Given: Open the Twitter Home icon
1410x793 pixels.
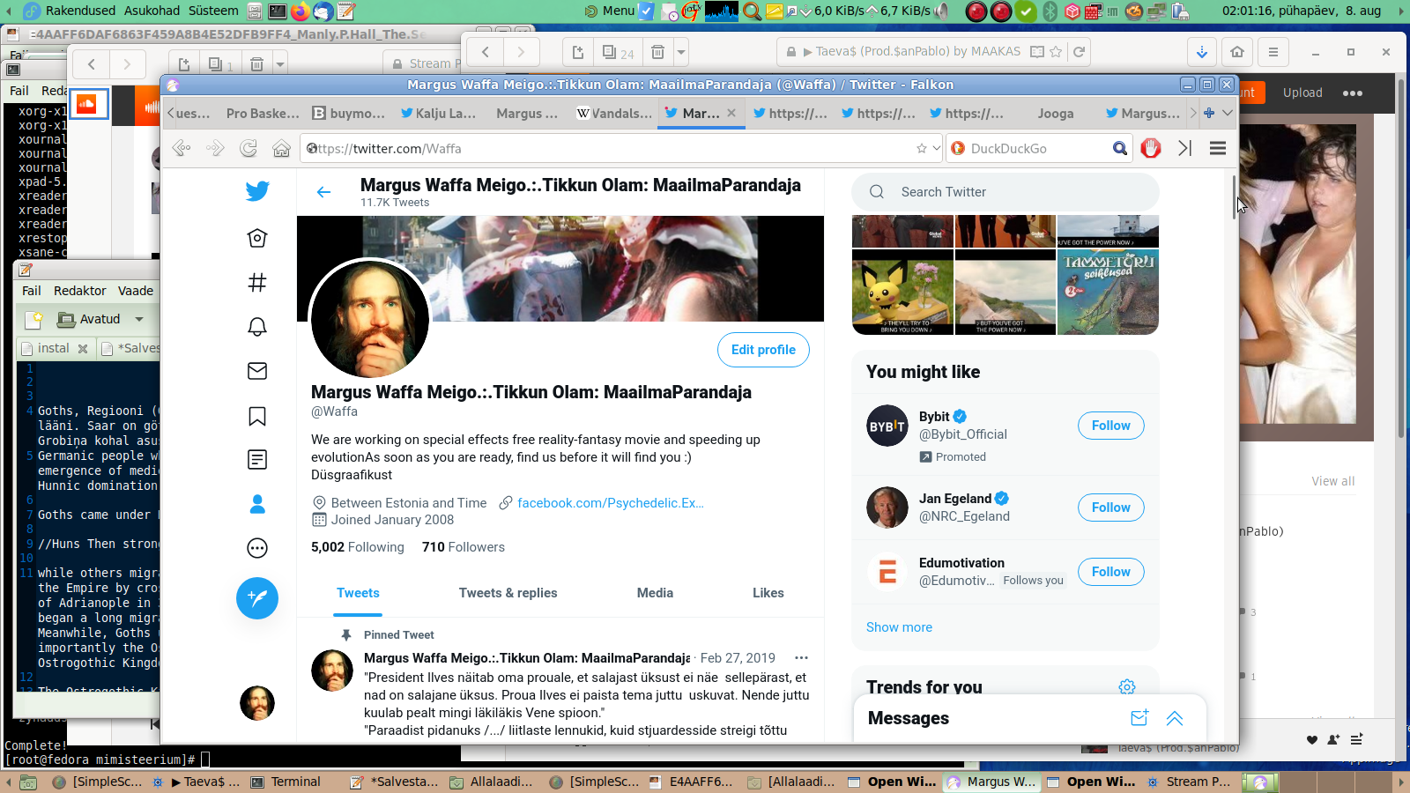Looking at the screenshot, I should point(257,238).
